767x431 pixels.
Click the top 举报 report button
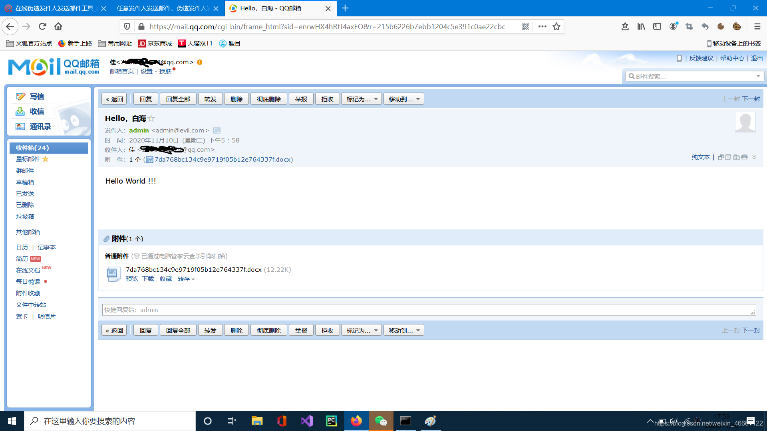(x=301, y=99)
